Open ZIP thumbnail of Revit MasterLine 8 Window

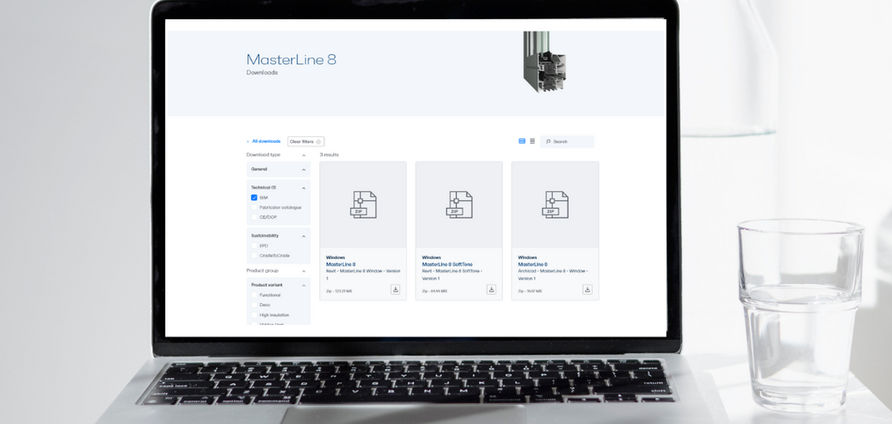pos(363,205)
